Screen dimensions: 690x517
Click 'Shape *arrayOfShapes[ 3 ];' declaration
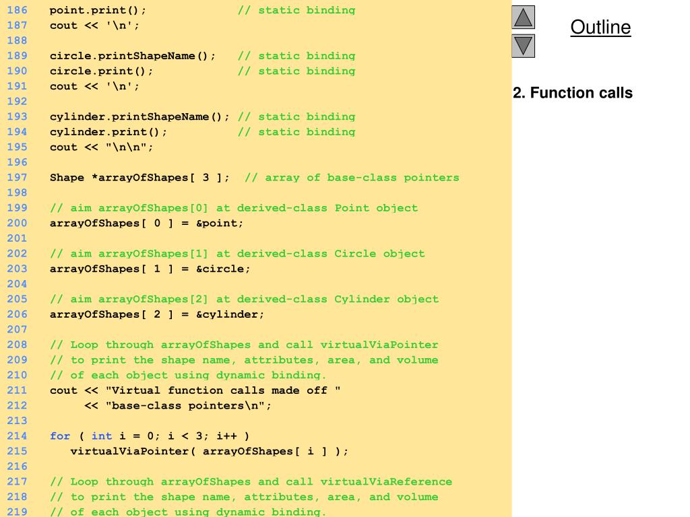click(x=139, y=178)
